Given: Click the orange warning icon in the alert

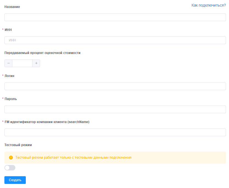Looking at the screenshot, I should (11, 158).
